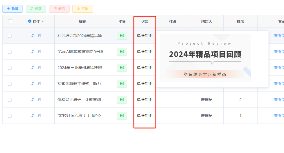This screenshot has width=284, height=153.
Task: Trash icon for GenAI赋能教育创新 row
Action: 39,52
